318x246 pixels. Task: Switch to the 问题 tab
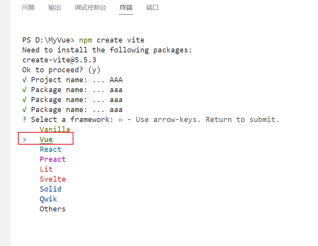point(28,7)
